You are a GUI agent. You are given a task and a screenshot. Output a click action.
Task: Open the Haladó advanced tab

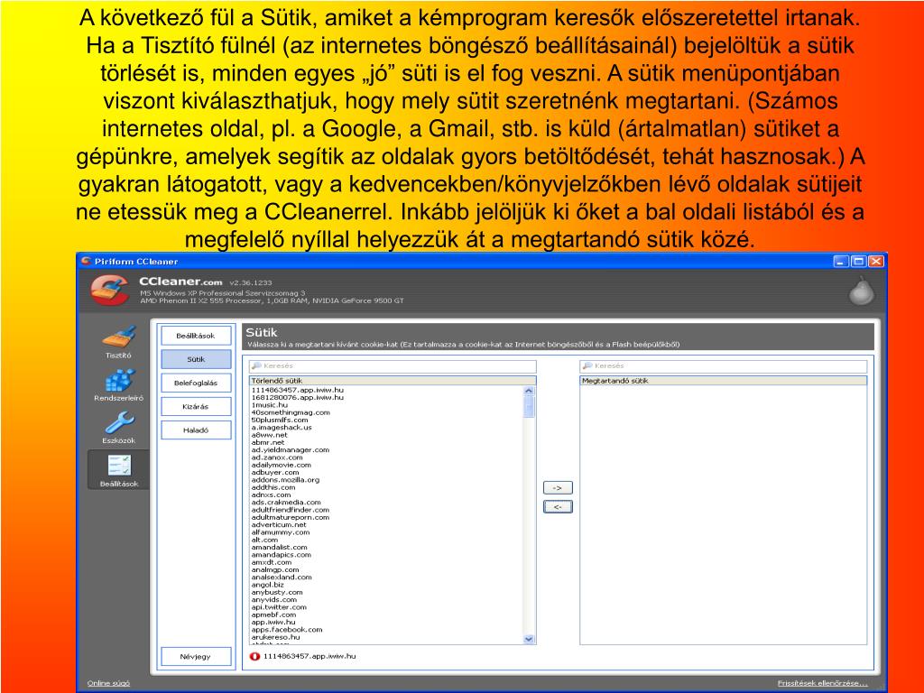196,430
